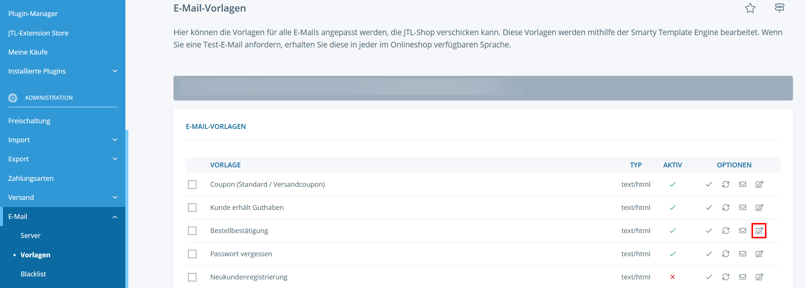Click the signpost icon beside the star
This screenshot has width=806, height=288.
click(780, 8)
